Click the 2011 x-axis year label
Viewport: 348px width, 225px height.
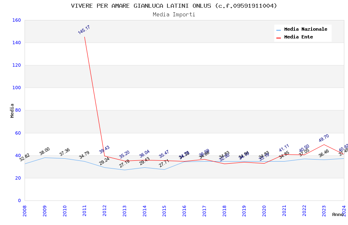click(84, 211)
